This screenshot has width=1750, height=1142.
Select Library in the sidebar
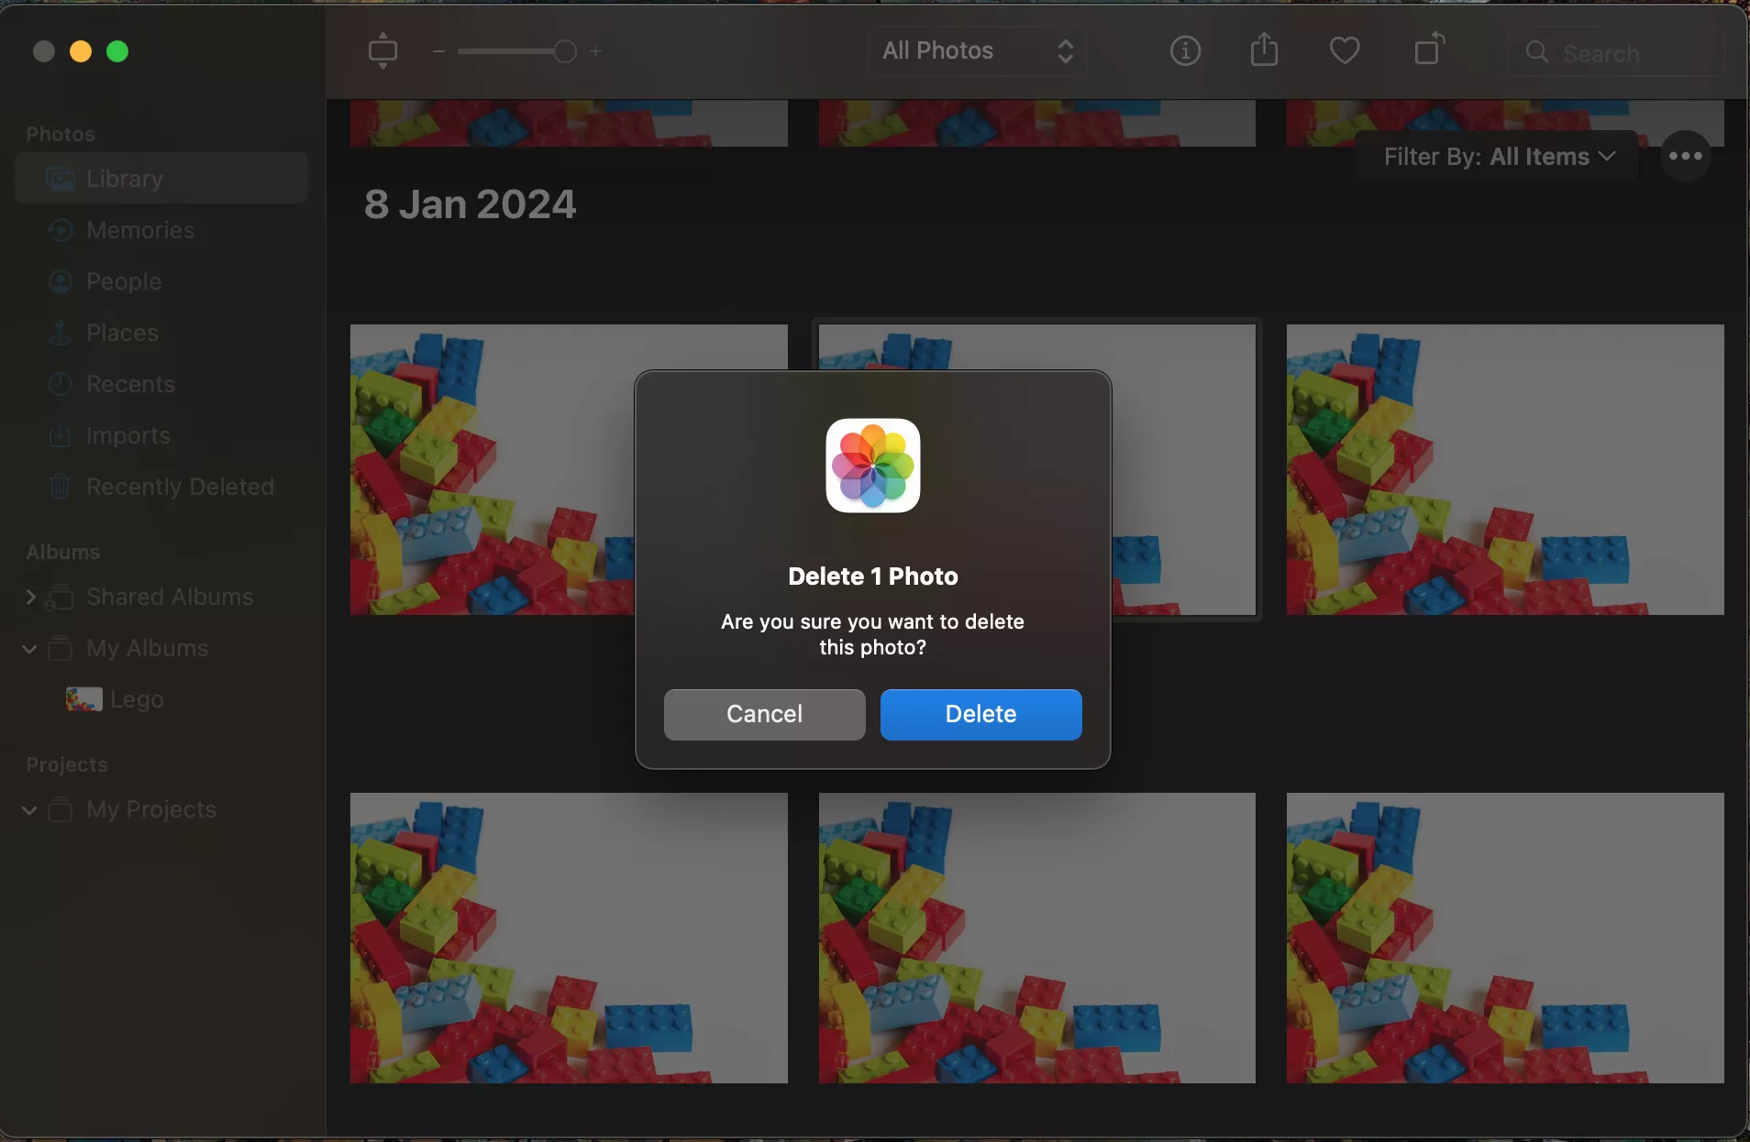pyautogui.click(x=161, y=179)
